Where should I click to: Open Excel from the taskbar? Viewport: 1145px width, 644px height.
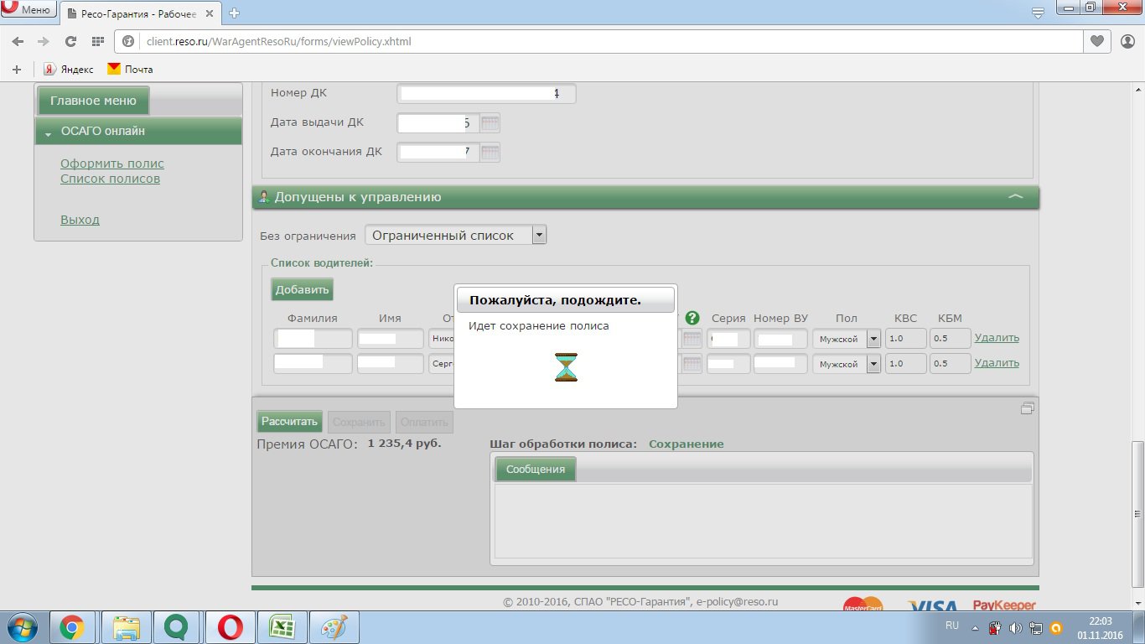(x=282, y=627)
